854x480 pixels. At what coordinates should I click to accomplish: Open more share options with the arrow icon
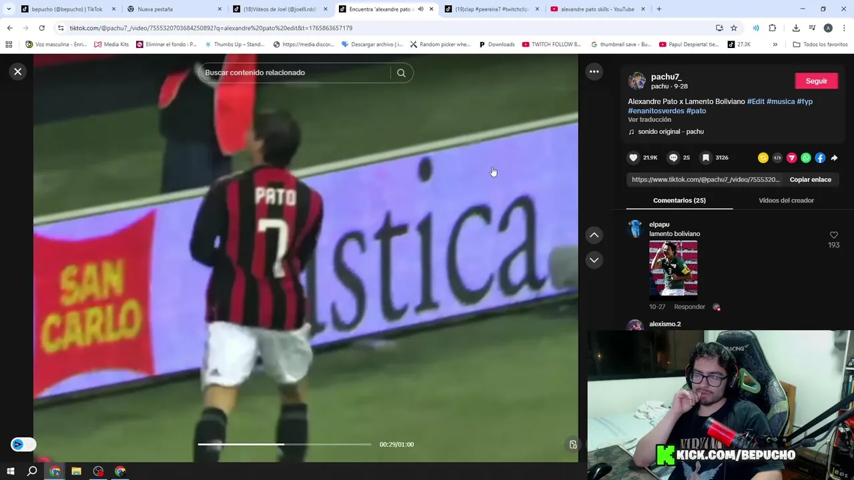click(834, 158)
